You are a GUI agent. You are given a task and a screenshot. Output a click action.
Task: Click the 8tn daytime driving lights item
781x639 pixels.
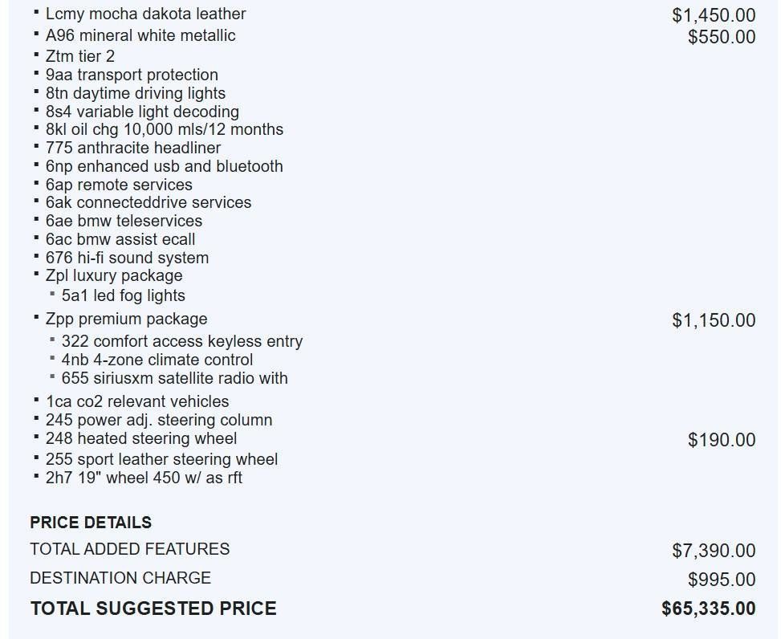point(135,93)
